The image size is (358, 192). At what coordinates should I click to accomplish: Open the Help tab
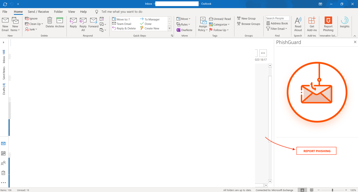[83, 12]
